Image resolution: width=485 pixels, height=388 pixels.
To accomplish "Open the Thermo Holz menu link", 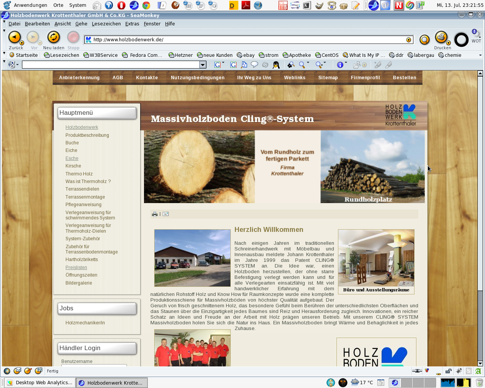I will (x=79, y=174).
